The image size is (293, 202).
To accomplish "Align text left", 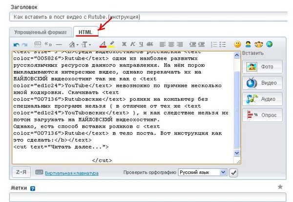I will pos(163,44).
